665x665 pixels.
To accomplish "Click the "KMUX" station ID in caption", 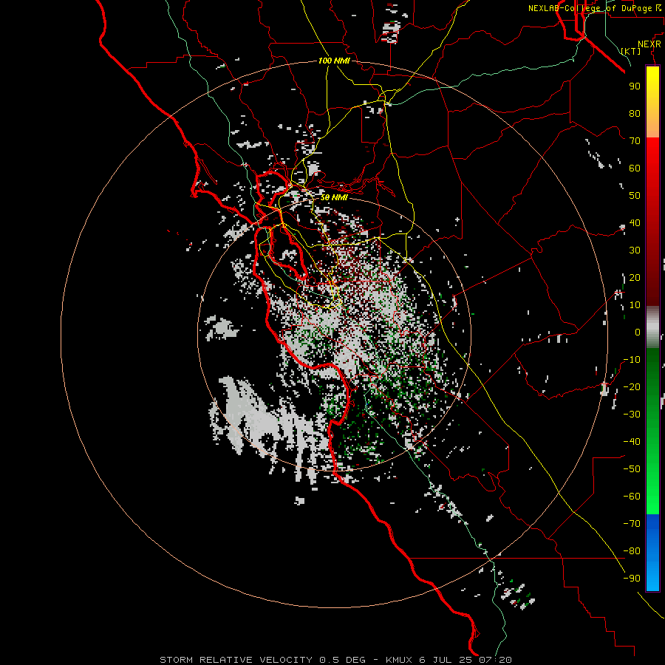I will pos(400,660).
